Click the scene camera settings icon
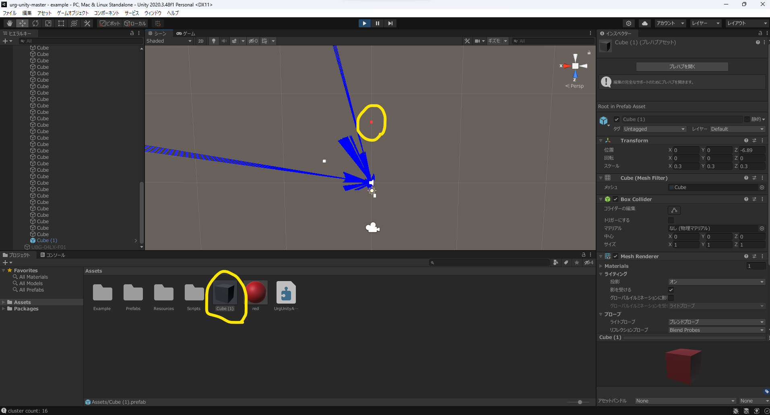770x415 pixels. pyautogui.click(x=629, y=23)
